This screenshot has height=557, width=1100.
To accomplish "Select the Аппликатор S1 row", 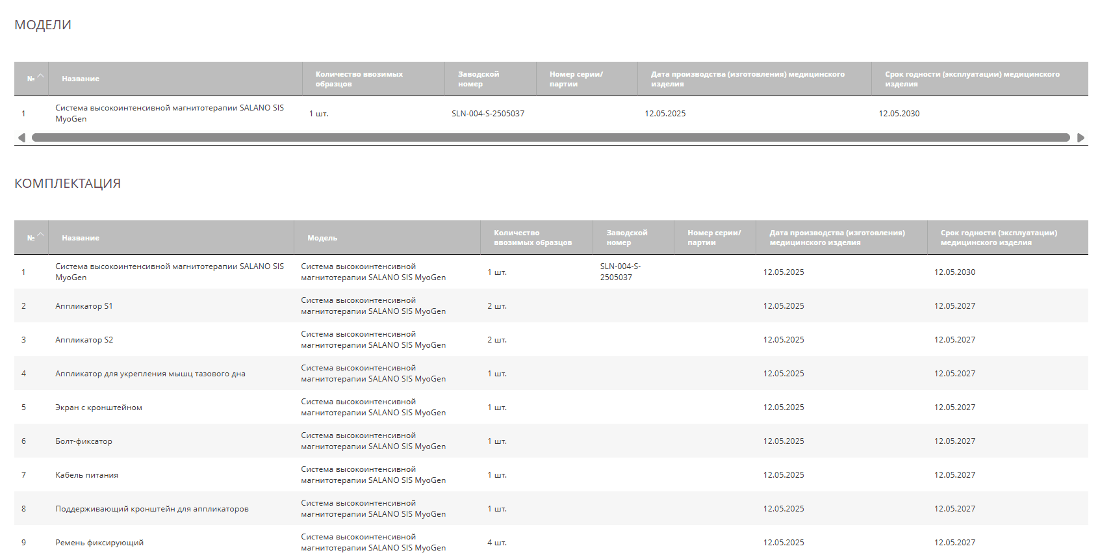I will (x=84, y=306).
